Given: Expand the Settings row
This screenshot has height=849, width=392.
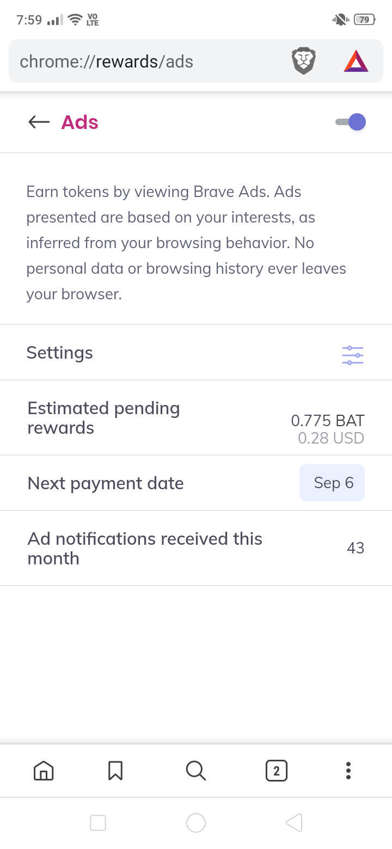Looking at the screenshot, I should [196, 353].
